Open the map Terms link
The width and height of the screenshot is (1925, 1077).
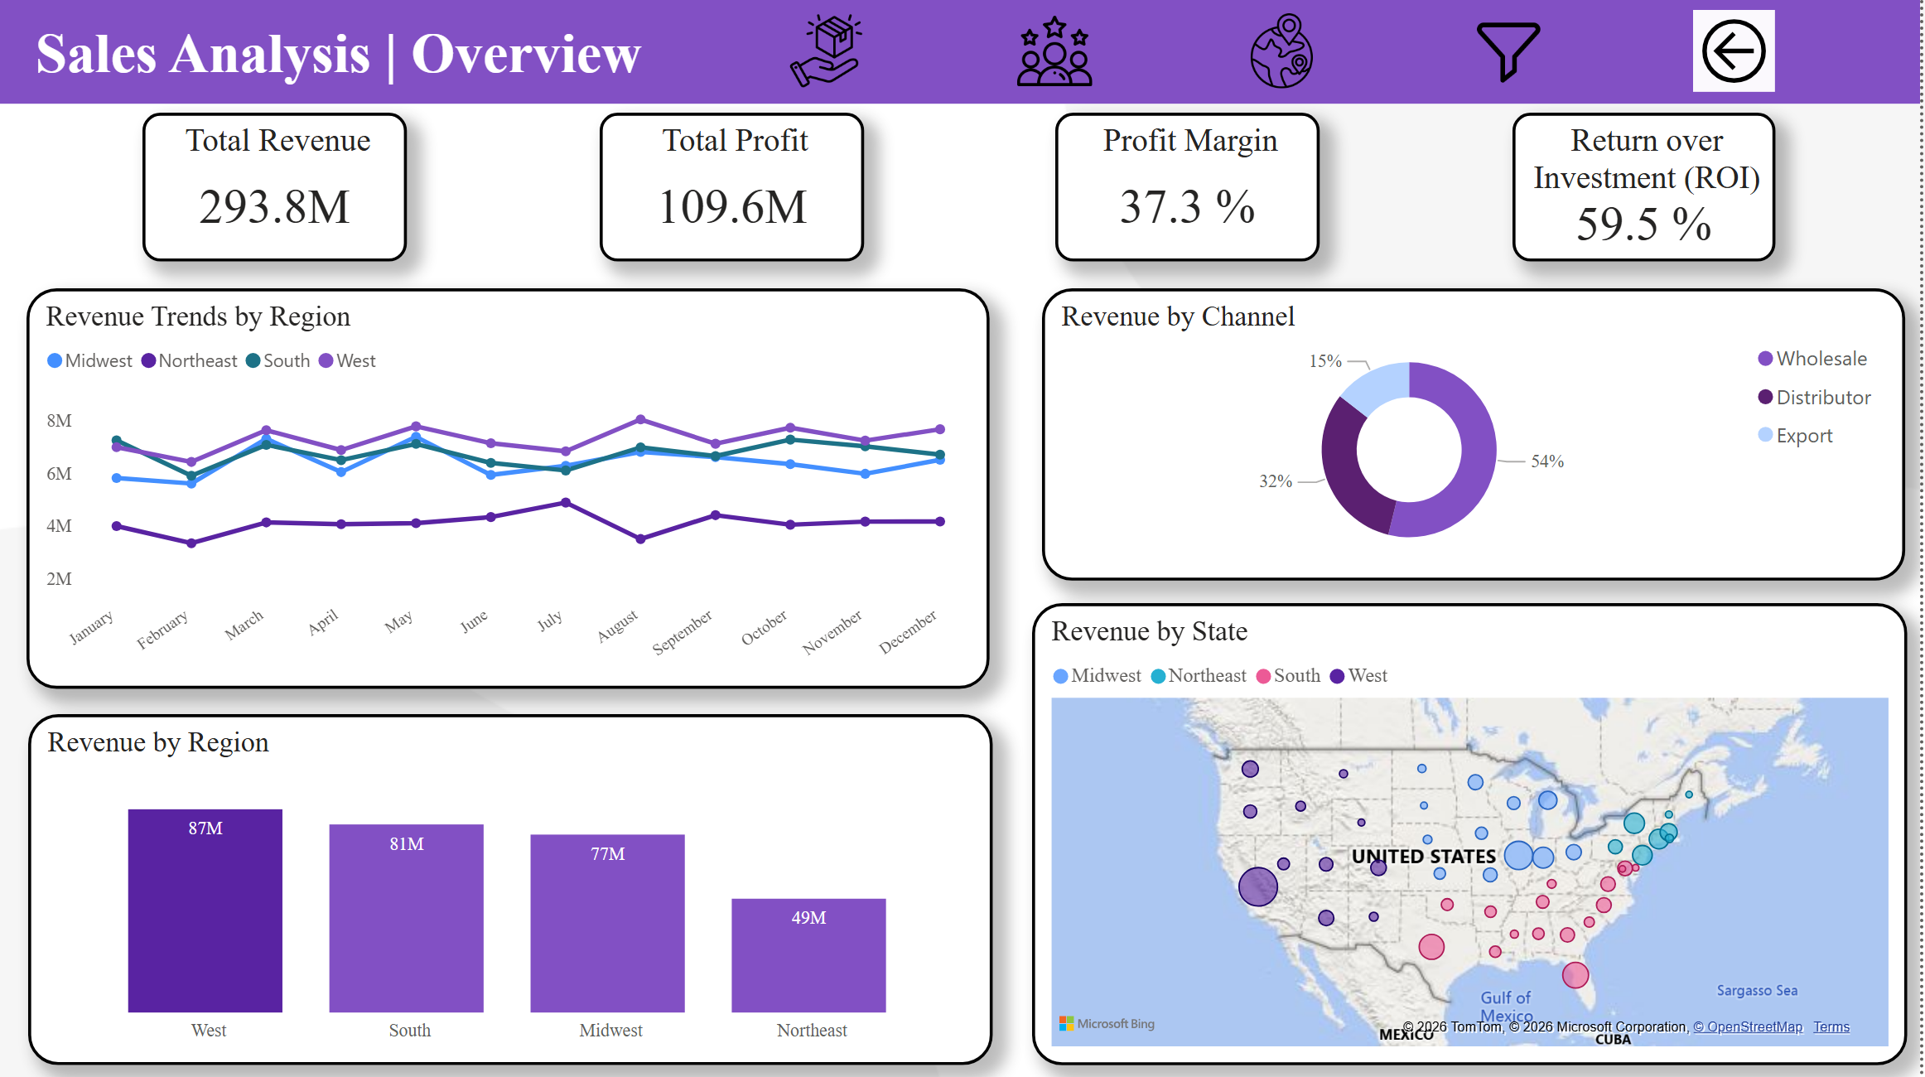tap(1831, 1027)
